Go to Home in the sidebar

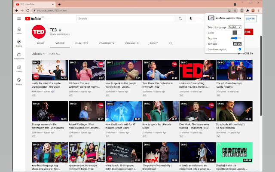pyautogui.click(x=19, y=31)
